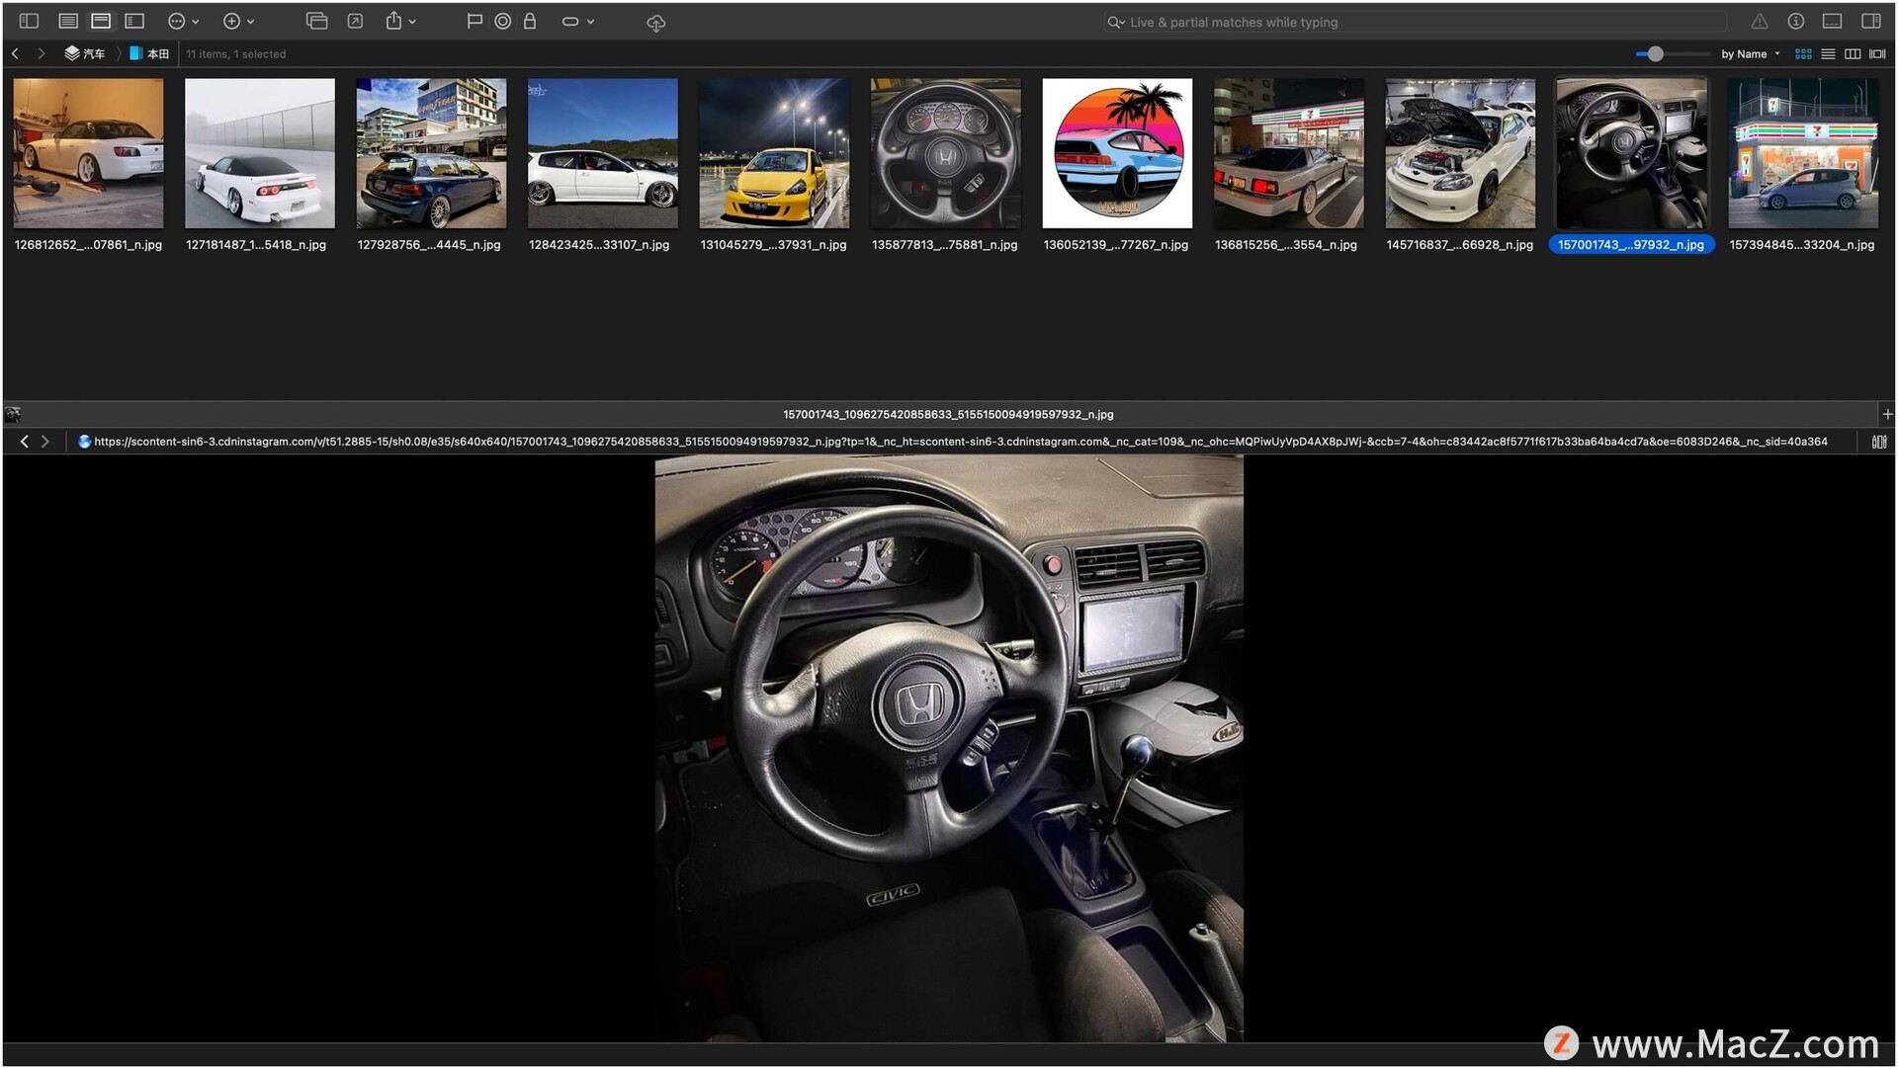Image resolution: width=1898 pixels, height=1069 pixels.
Task: Click filename label 131045279_...37931_n.jpg
Action: [774, 244]
